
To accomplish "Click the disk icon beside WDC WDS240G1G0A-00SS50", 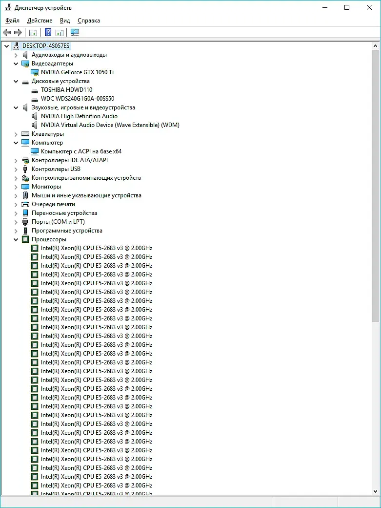I will [x=35, y=99].
